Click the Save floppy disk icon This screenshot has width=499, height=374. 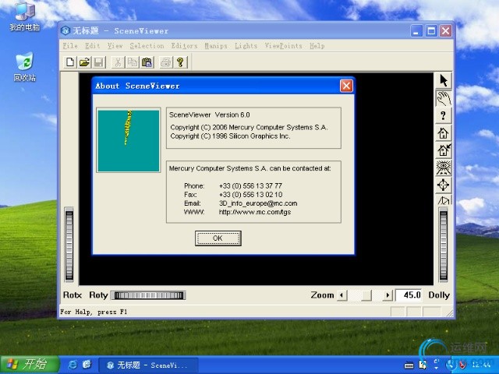coord(99,62)
